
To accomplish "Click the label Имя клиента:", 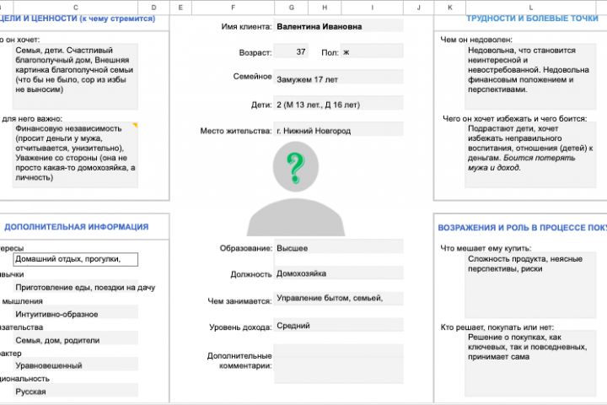I will pos(246,26).
